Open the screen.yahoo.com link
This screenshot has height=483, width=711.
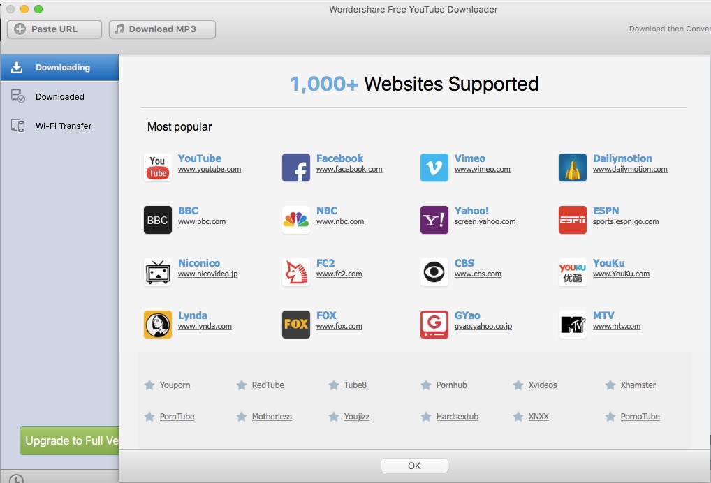tap(485, 221)
